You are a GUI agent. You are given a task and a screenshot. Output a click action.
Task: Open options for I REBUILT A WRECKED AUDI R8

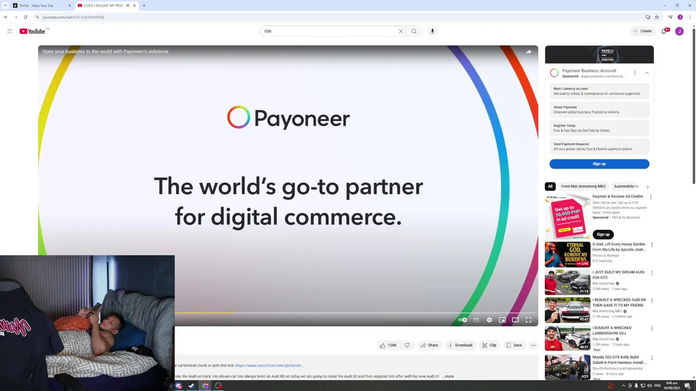point(652,300)
